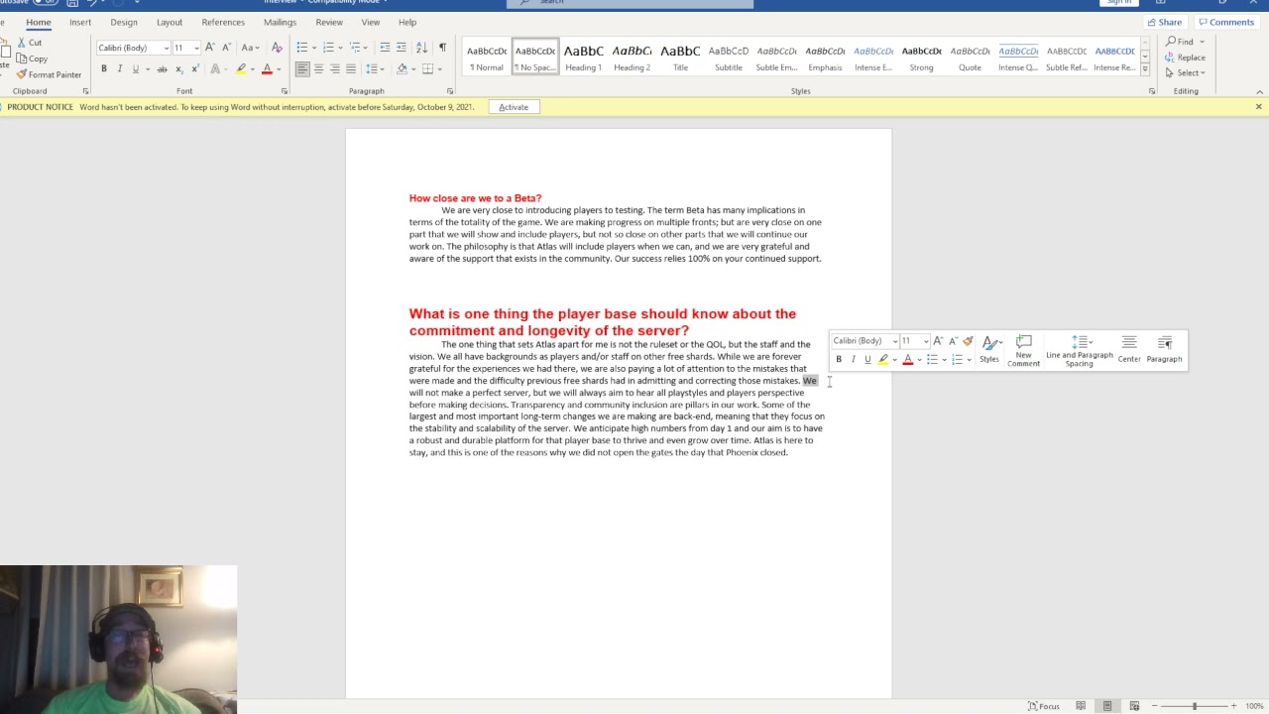
Task: Toggle Underline in the ribbon
Action: click(135, 68)
